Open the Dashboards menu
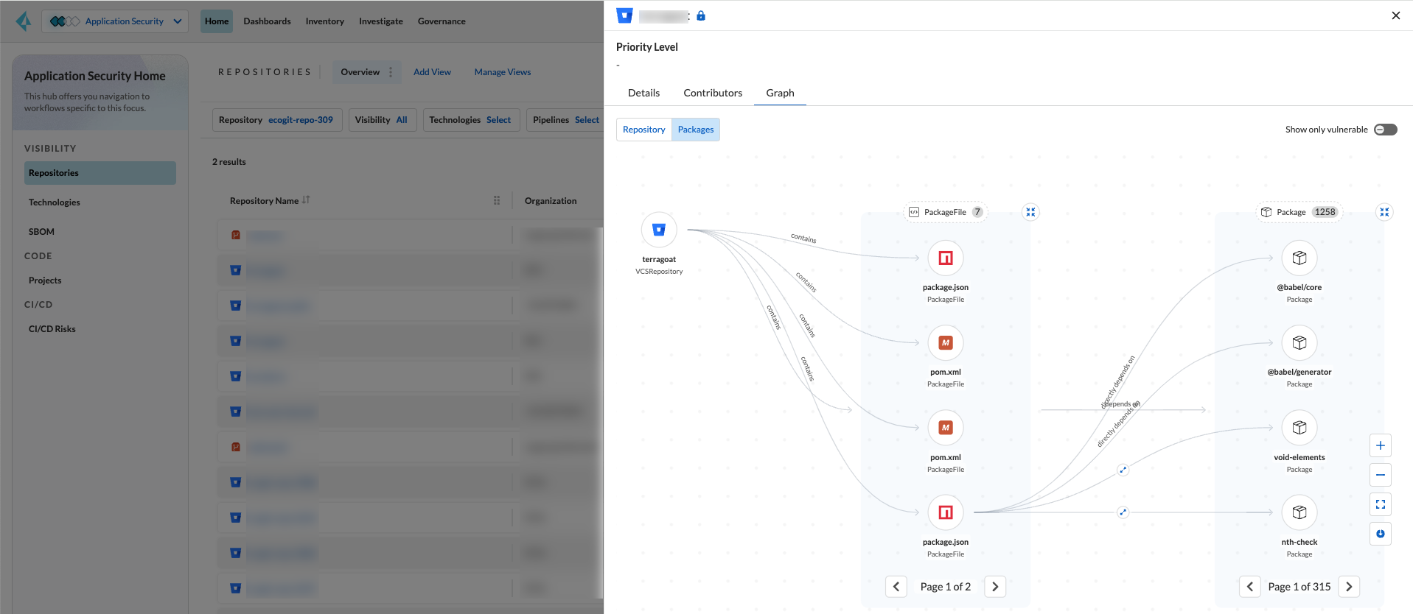 pyautogui.click(x=267, y=21)
